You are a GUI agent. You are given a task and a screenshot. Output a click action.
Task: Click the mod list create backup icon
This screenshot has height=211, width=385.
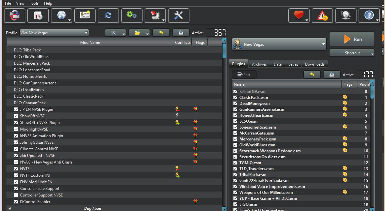(x=181, y=33)
